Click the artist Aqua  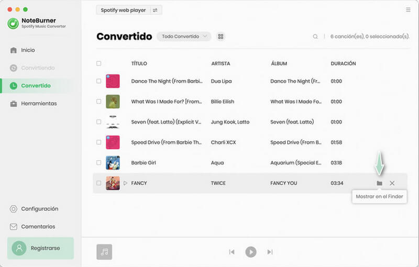pos(217,163)
